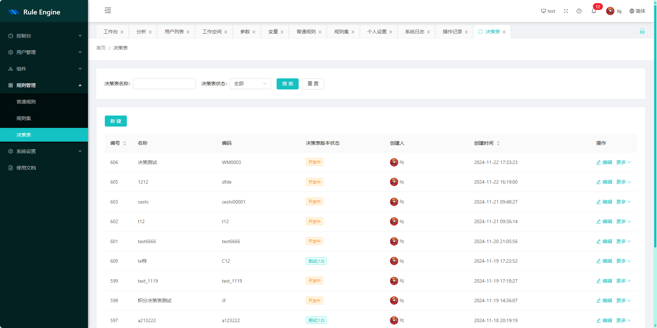Screen dimensions: 657x328
Task: Open the 决策表状态 dropdown showing 全部
Action: pos(250,84)
